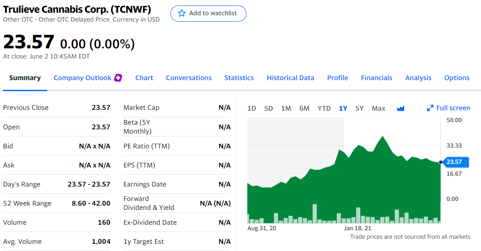Click the Open label in summary table
Screen dimensions: 481x251
[x=11, y=127]
